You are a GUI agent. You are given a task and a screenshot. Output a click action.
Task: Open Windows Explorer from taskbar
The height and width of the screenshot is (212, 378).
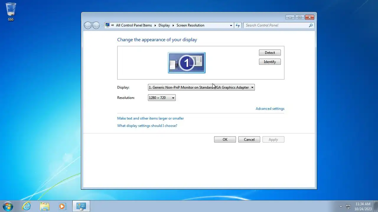[45, 206]
